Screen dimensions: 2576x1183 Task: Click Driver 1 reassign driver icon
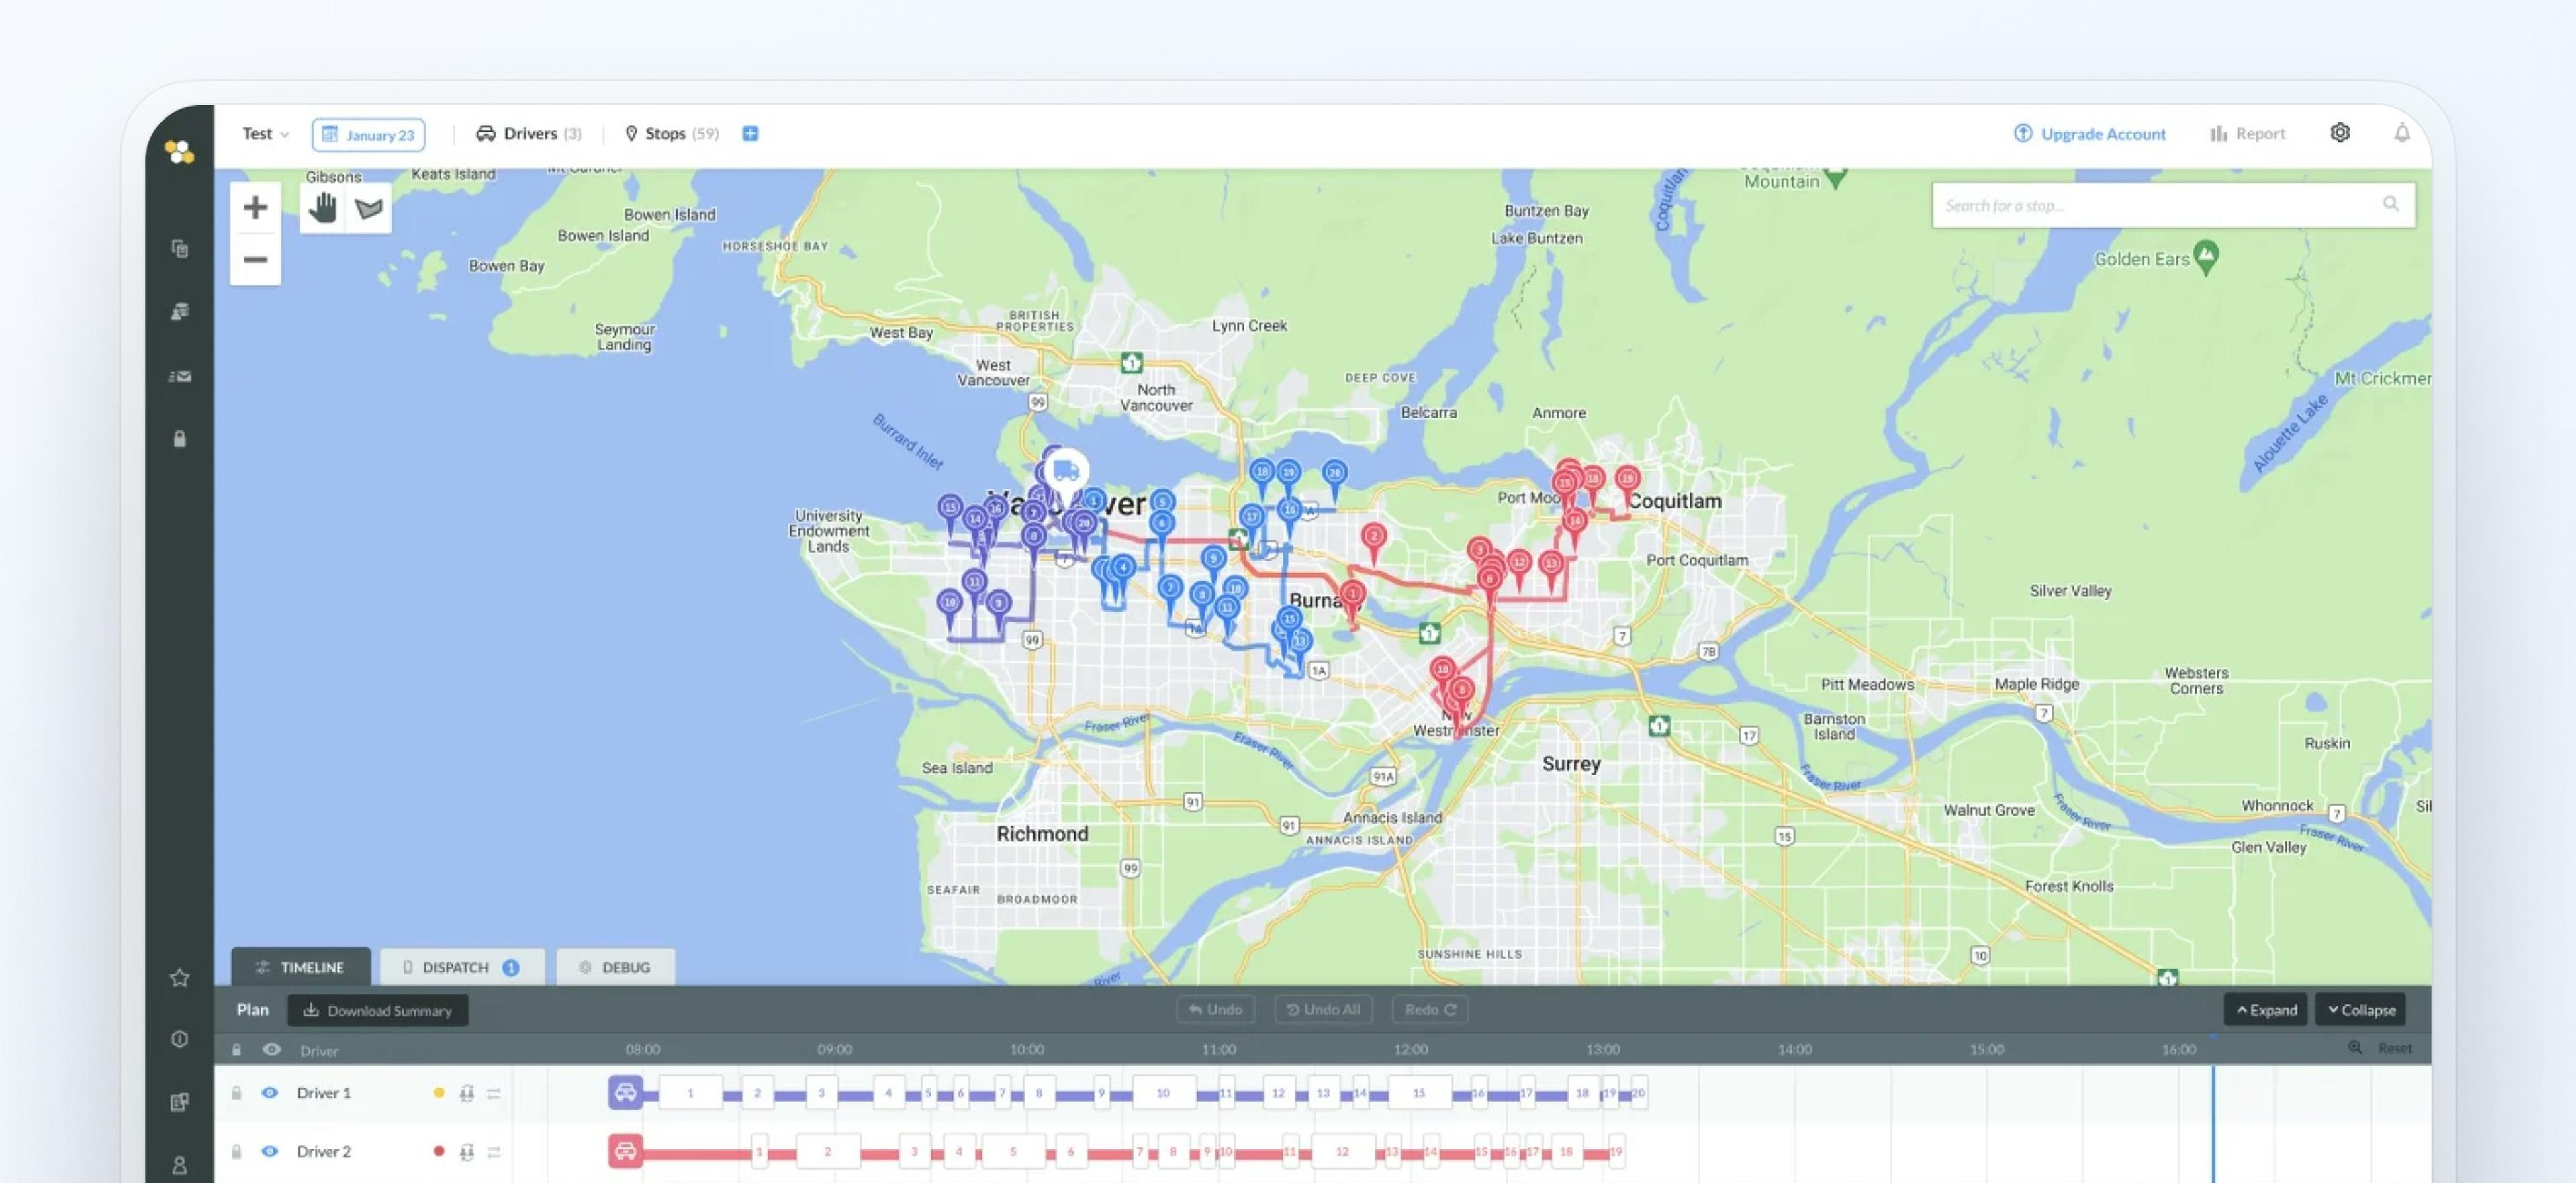coord(466,1094)
